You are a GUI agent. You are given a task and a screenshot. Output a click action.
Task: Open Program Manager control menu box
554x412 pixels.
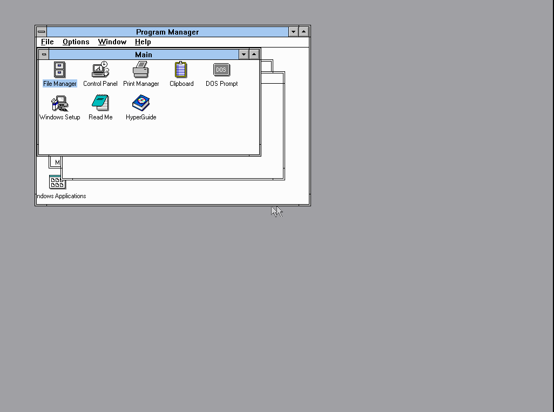click(x=42, y=32)
